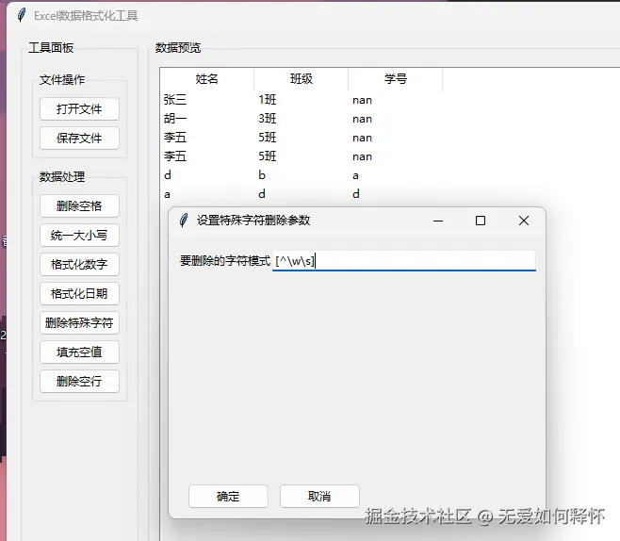Click the main window feather icon
The image size is (620, 541).
(x=22, y=15)
